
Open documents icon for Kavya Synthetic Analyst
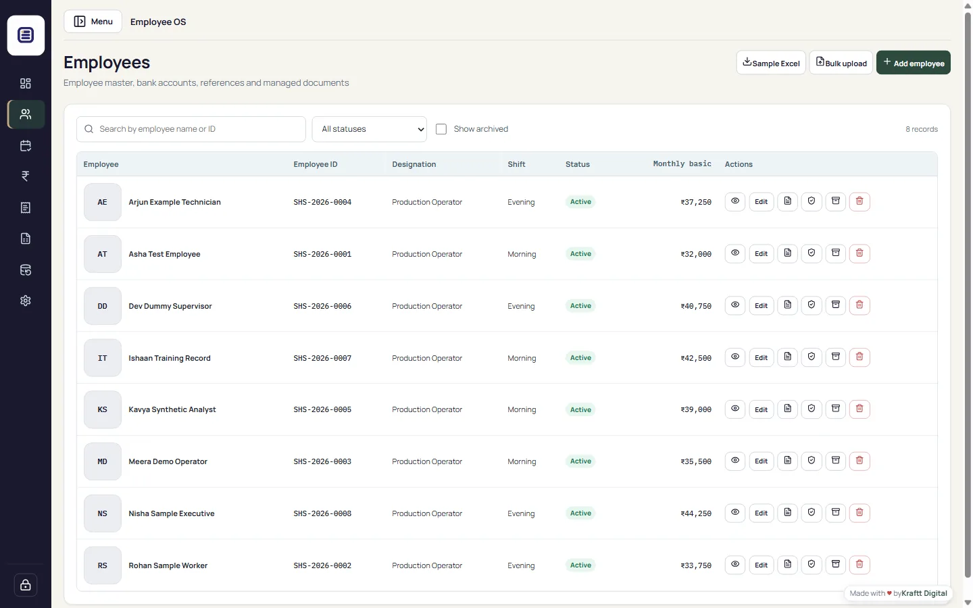[787, 409]
